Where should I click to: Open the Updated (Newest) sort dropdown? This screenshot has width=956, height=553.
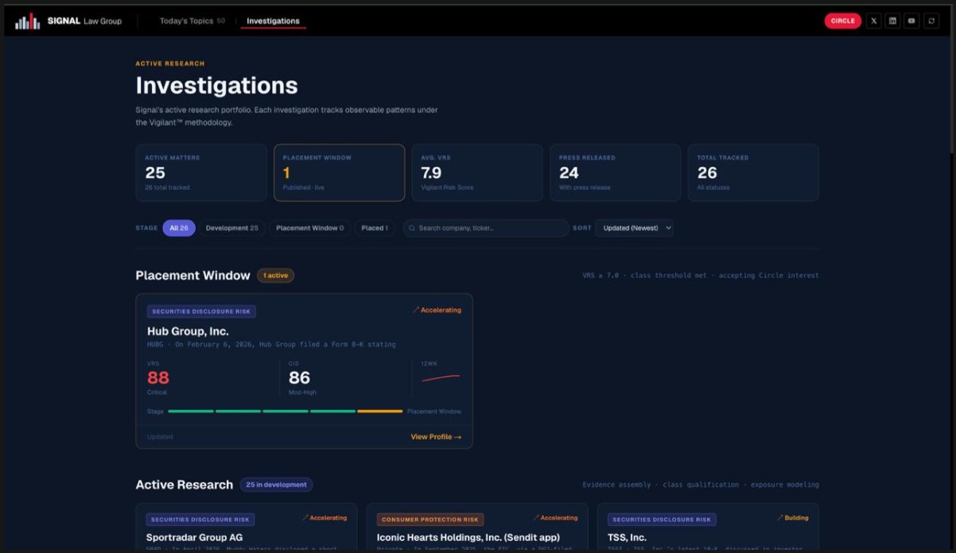634,228
